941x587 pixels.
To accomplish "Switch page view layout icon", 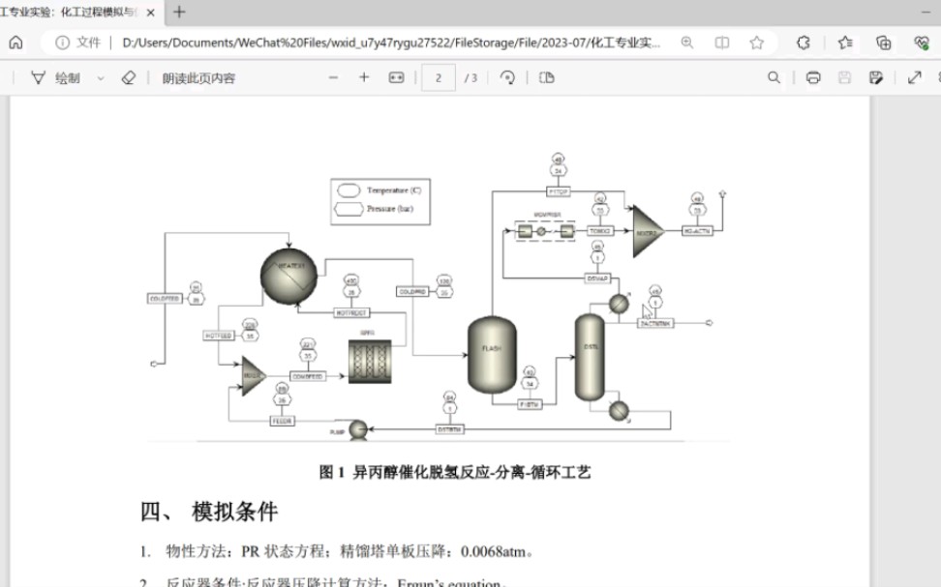I will (x=547, y=78).
